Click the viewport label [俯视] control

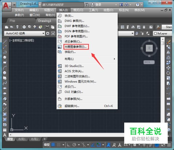[18, 40]
